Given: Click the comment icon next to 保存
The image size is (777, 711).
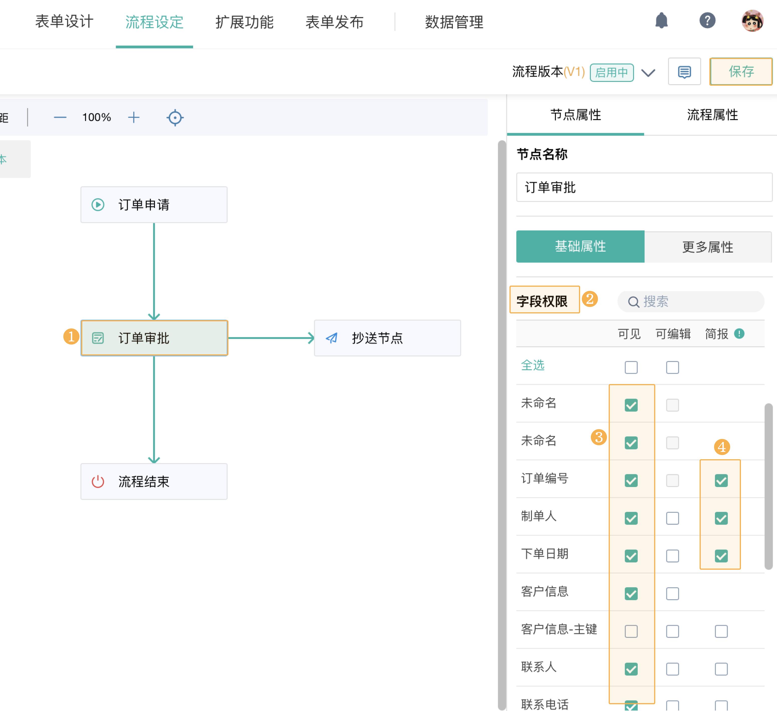Looking at the screenshot, I should click(x=685, y=72).
